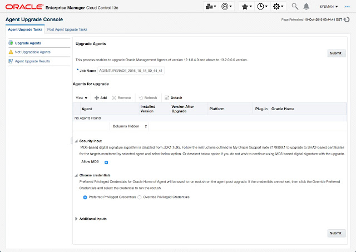Click the Refresh toolbar button

148,97
